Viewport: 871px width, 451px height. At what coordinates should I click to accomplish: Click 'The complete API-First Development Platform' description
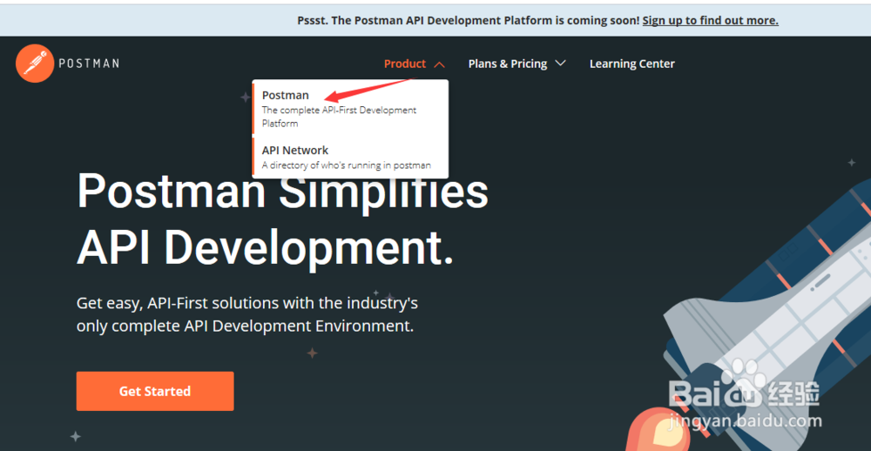pos(339,117)
